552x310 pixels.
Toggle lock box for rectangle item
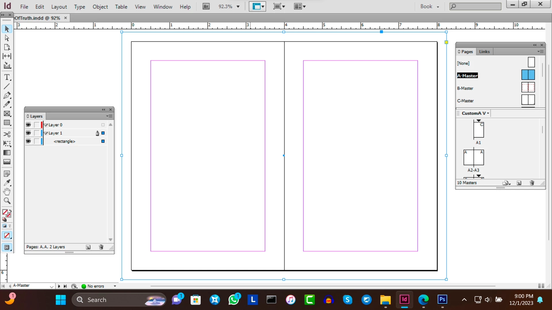coord(37,141)
